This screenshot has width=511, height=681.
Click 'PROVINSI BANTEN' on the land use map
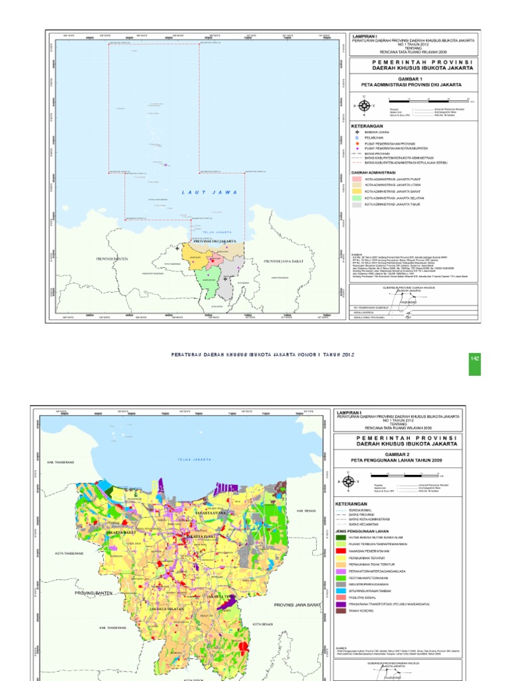(93, 593)
